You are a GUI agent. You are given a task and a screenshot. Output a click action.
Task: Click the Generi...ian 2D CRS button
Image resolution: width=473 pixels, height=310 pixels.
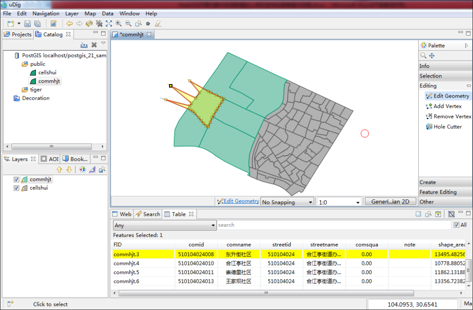[390, 201]
